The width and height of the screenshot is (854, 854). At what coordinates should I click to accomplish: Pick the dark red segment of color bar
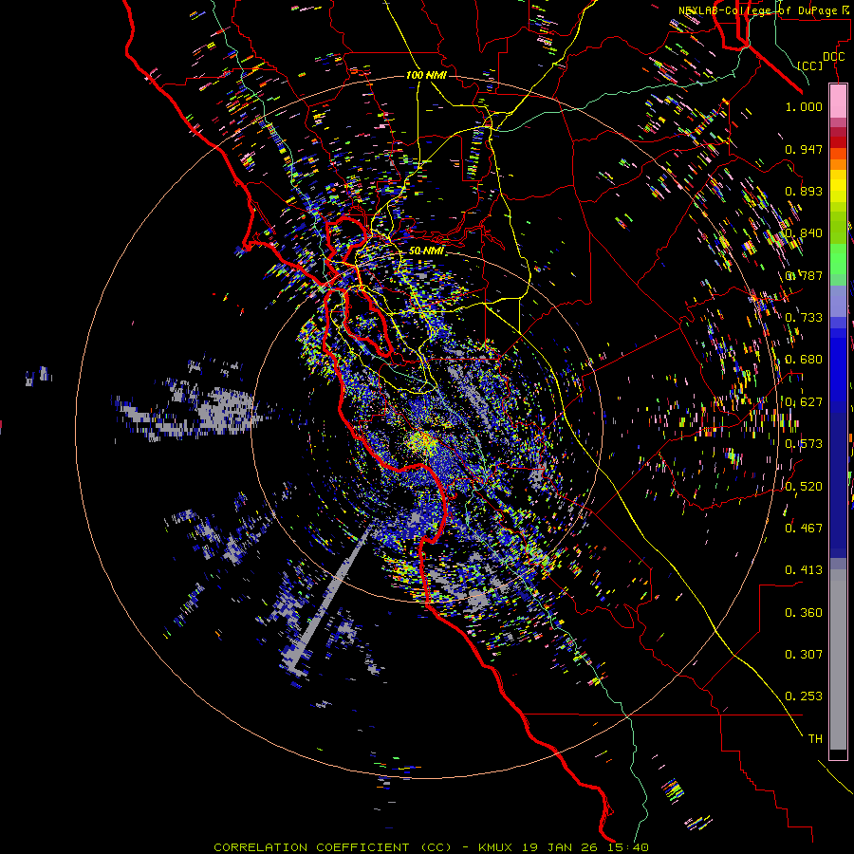[838, 141]
